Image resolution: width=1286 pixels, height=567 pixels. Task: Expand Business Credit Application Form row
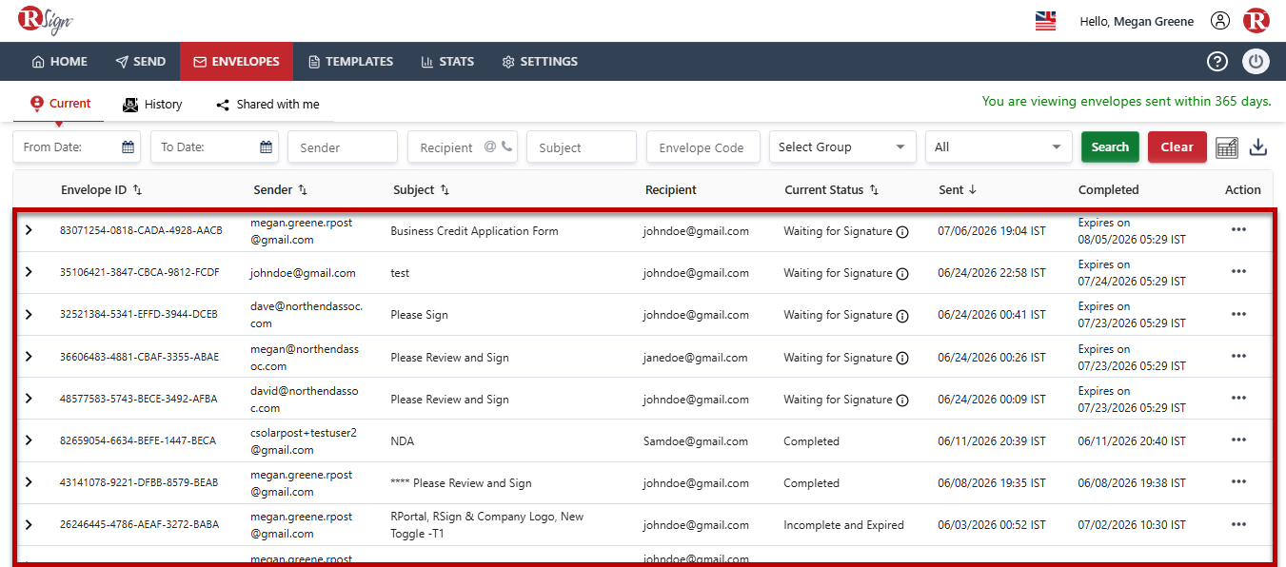29,230
